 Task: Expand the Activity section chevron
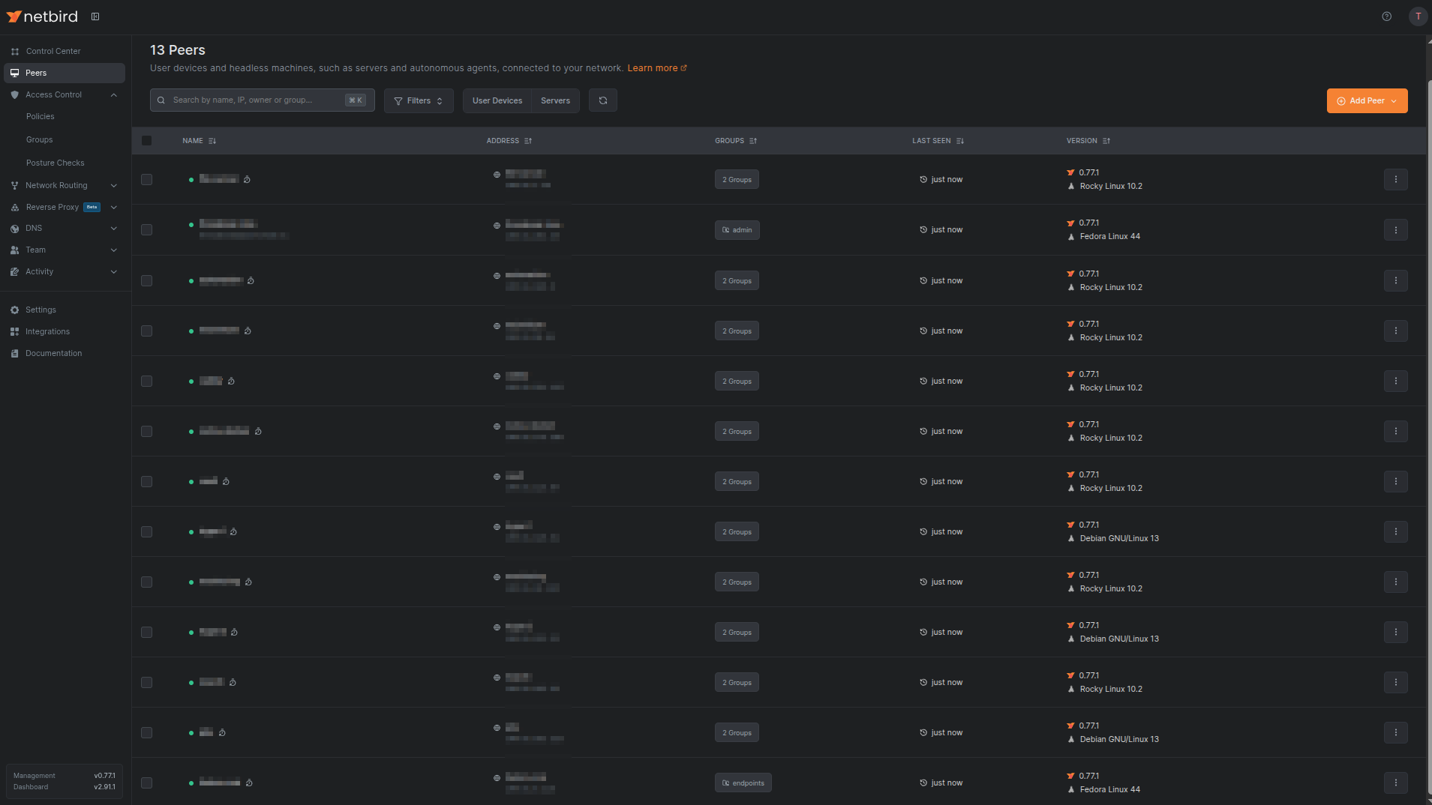pyautogui.click(x=114, y=272)
